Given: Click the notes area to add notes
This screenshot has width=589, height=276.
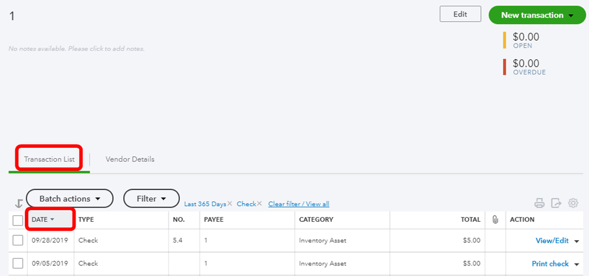Looking at the screenshot, I should pyautogui.click(x=77, y=49).
